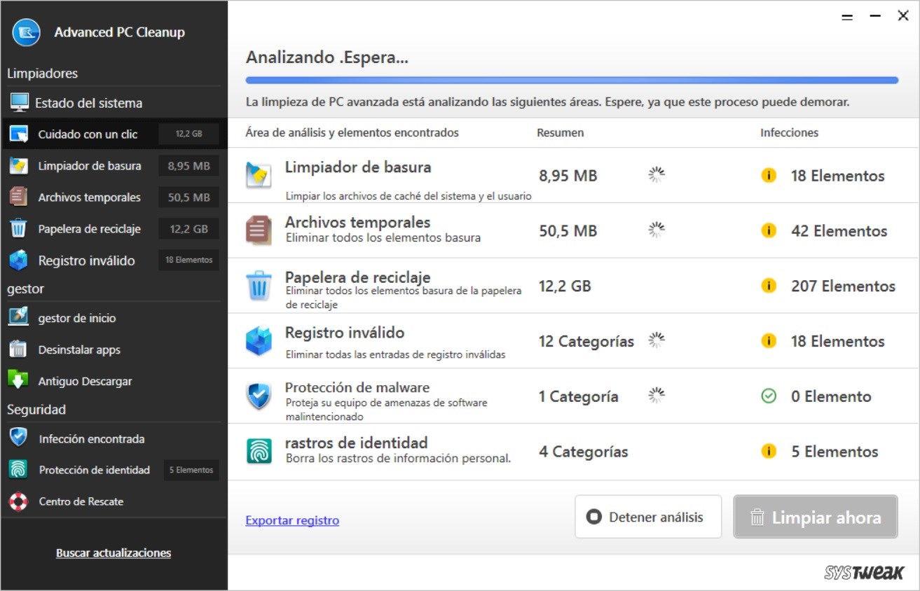Click the 207 Elementos infections value
The image size is (920, 591).
(844, 286)
